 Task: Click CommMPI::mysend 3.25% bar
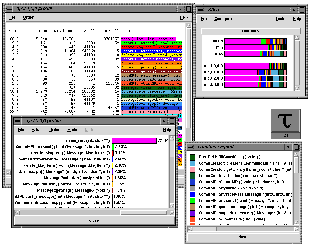tap(113, 147)
